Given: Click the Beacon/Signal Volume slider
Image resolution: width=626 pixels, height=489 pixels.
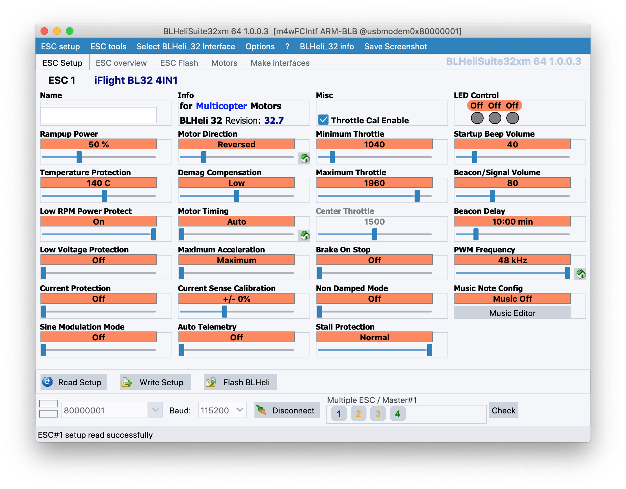Looking at the screenshot, I should pyautogui.click(x=513, y=196).
